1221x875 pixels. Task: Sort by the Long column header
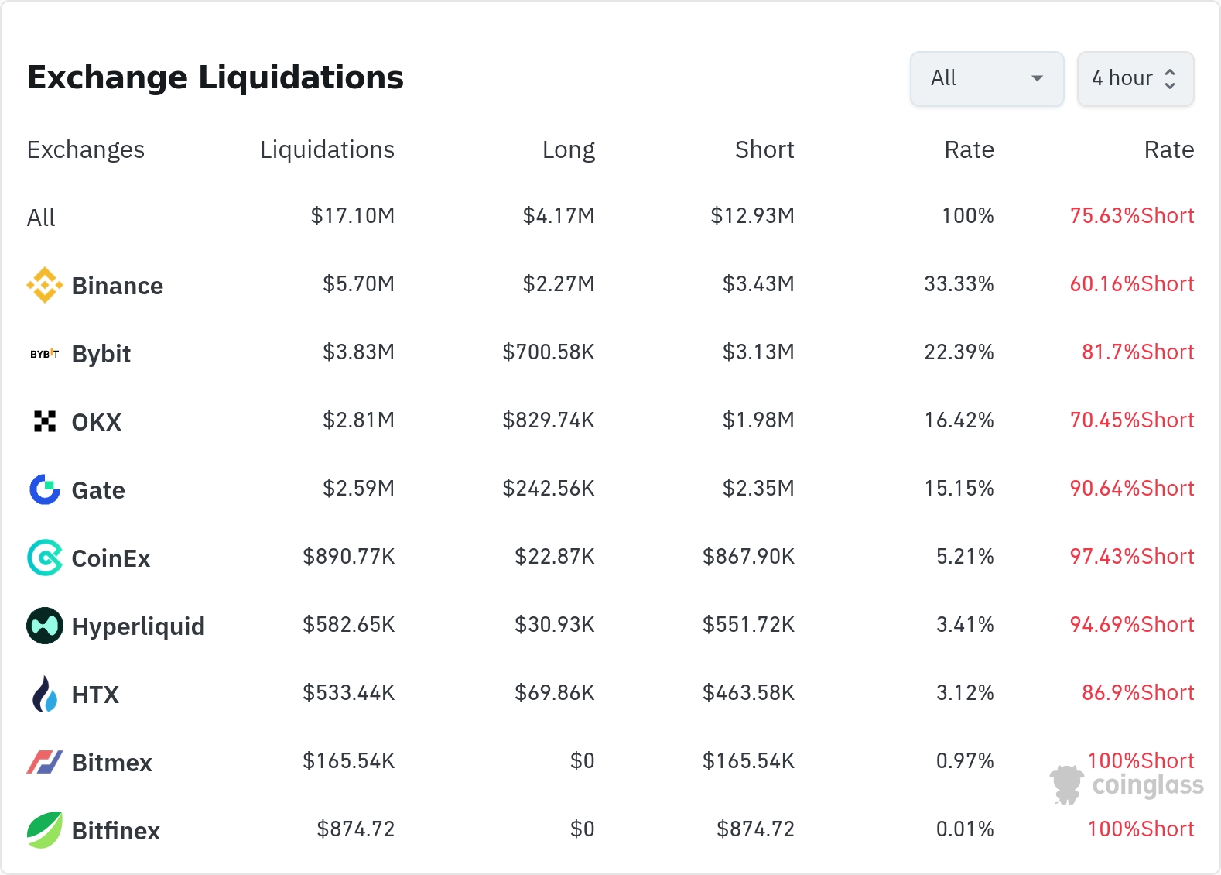(568, 149)
